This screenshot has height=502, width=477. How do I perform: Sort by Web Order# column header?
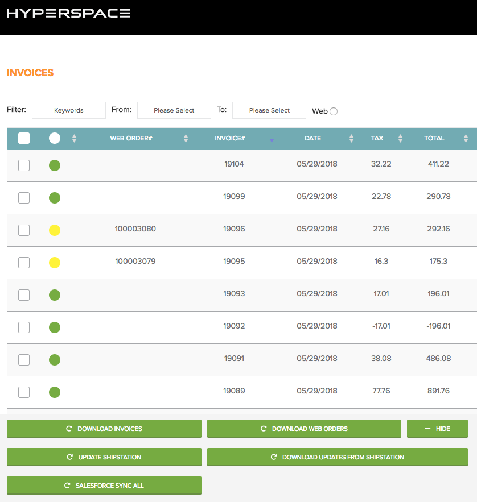pos(131,138)
